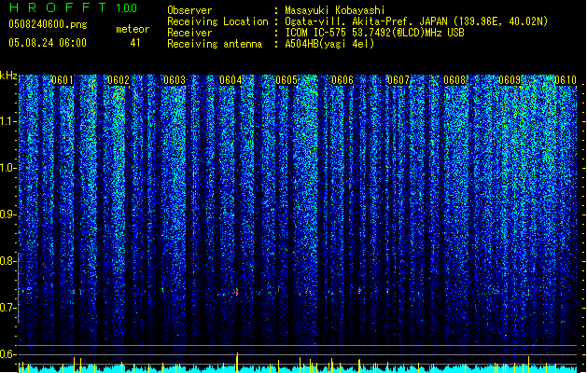Click the HROFFT 1.0.0 title text
587x373 pixels.
tap(73, 7)
